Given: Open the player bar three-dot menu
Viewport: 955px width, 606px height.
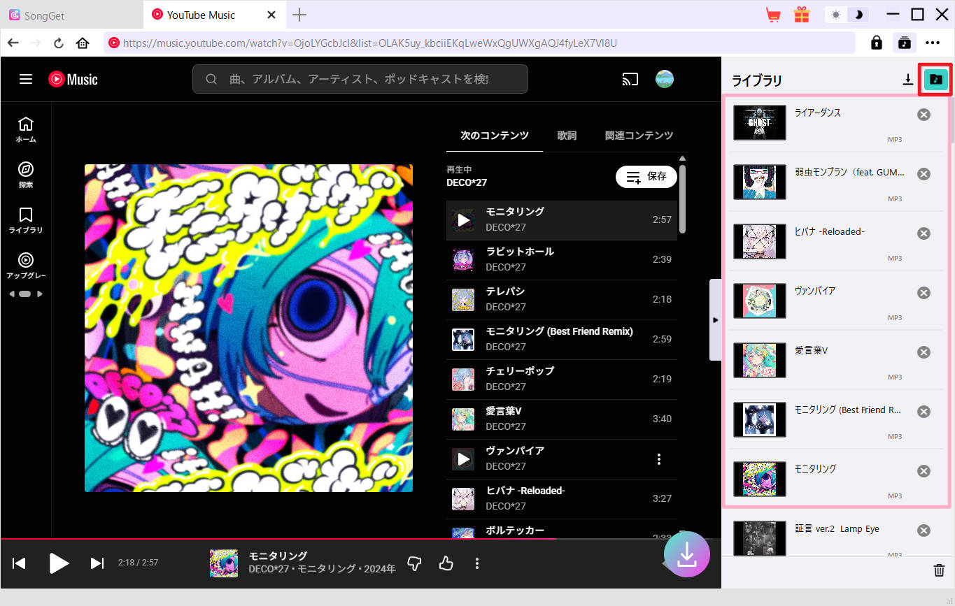Looking at the screenshot, I should tap(476, 563).
